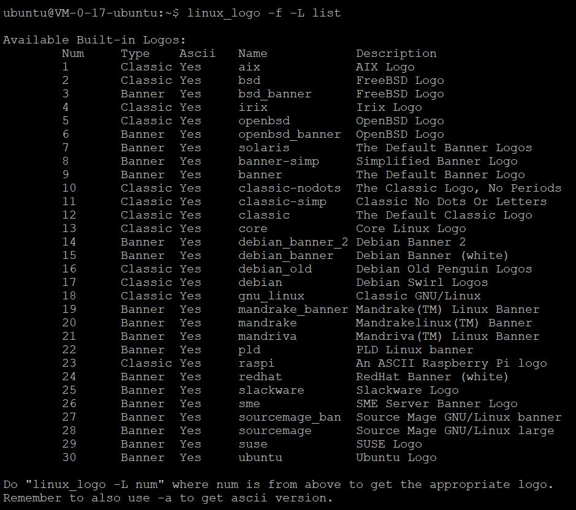Click the 'suse' logo name
Screen dimensions: 576x510
(252, 444)
